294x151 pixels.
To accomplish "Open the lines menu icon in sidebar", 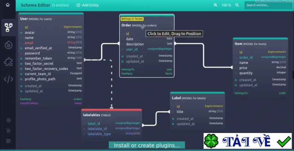I will pyautogui.click(x=8, y=141).
